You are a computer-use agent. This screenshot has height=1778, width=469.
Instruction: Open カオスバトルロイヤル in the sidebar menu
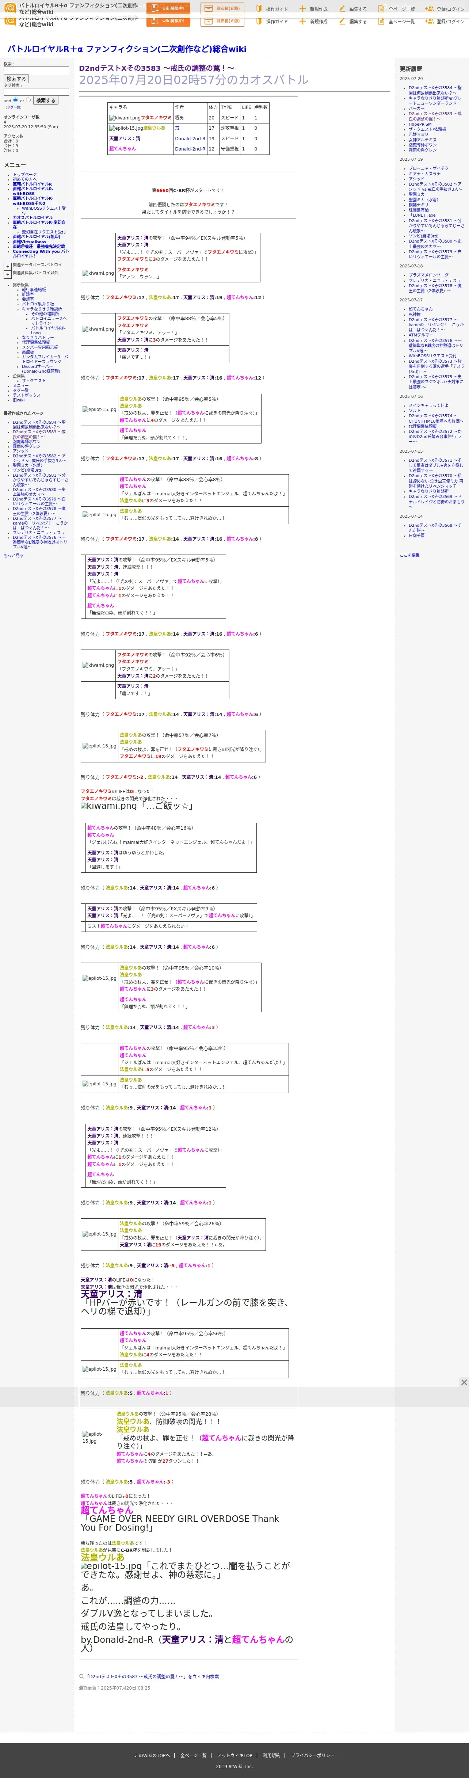pyautogui.click(x=33, y=217)
